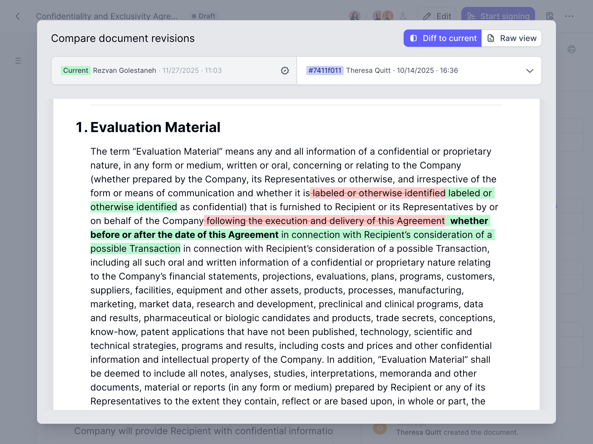Click the seal badge beside the Current revision
This screenshot has width=593, height=444.
coord(285,70)
